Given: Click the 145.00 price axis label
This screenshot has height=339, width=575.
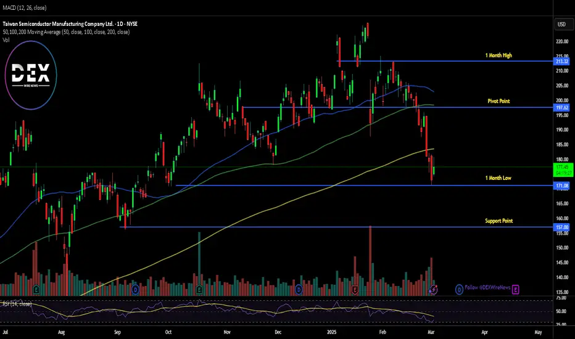Looking at the screenshot, I should click(562, 263).
